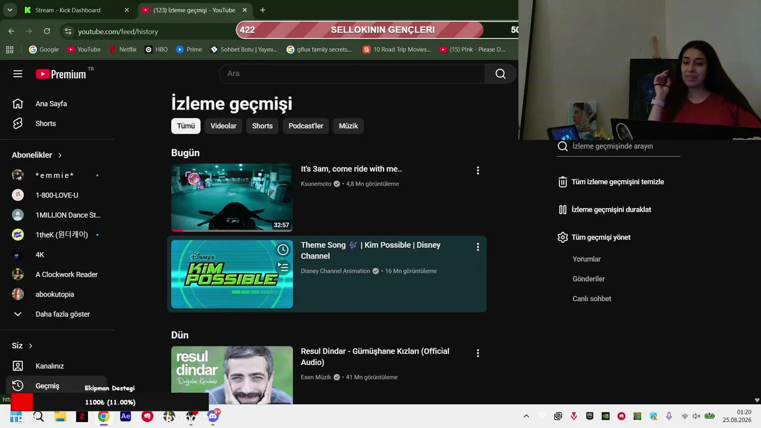Click the muted speaker tray icon
The image size is (761, 428).
click(696, 417)
